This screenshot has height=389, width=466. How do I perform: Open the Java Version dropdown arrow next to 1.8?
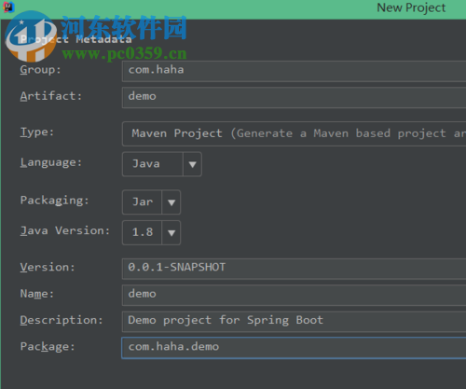(x=171, y=232)
